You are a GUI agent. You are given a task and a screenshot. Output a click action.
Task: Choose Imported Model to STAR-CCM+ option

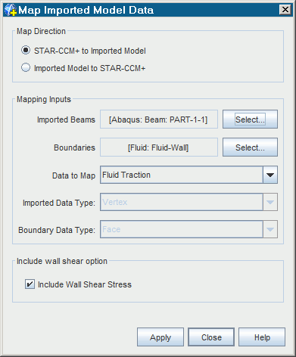pyautogui.click(x=26, y=68)
